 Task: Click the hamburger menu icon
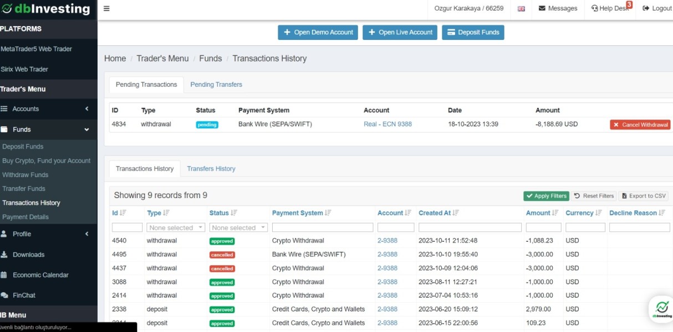tap(106, 8)
